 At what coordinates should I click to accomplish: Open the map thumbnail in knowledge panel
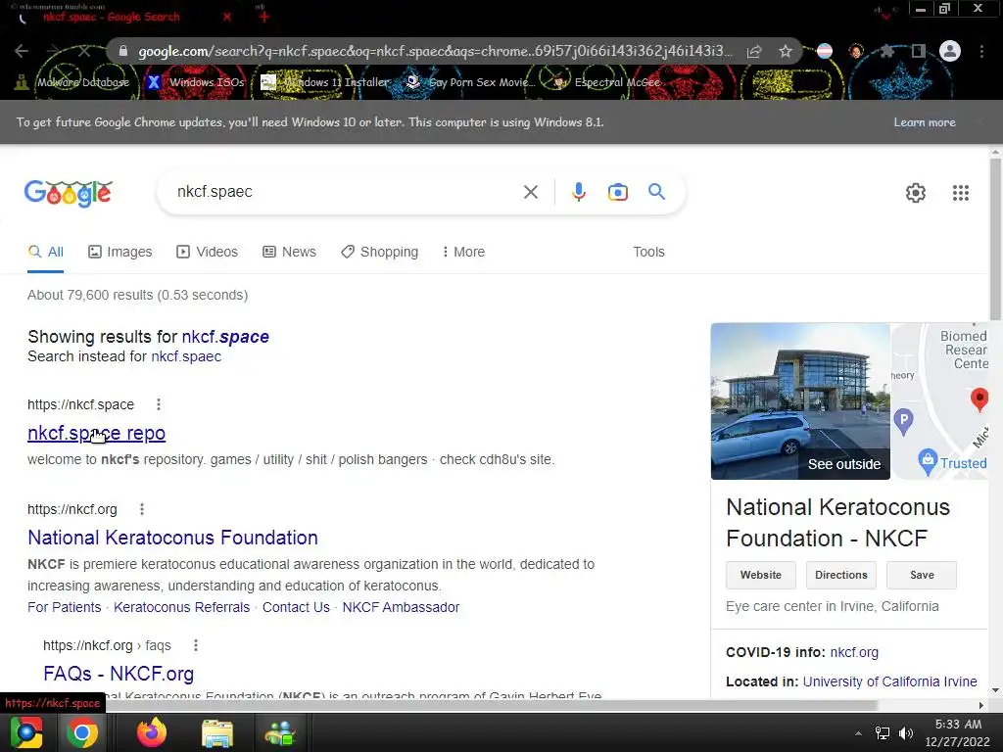click(939, 400)
